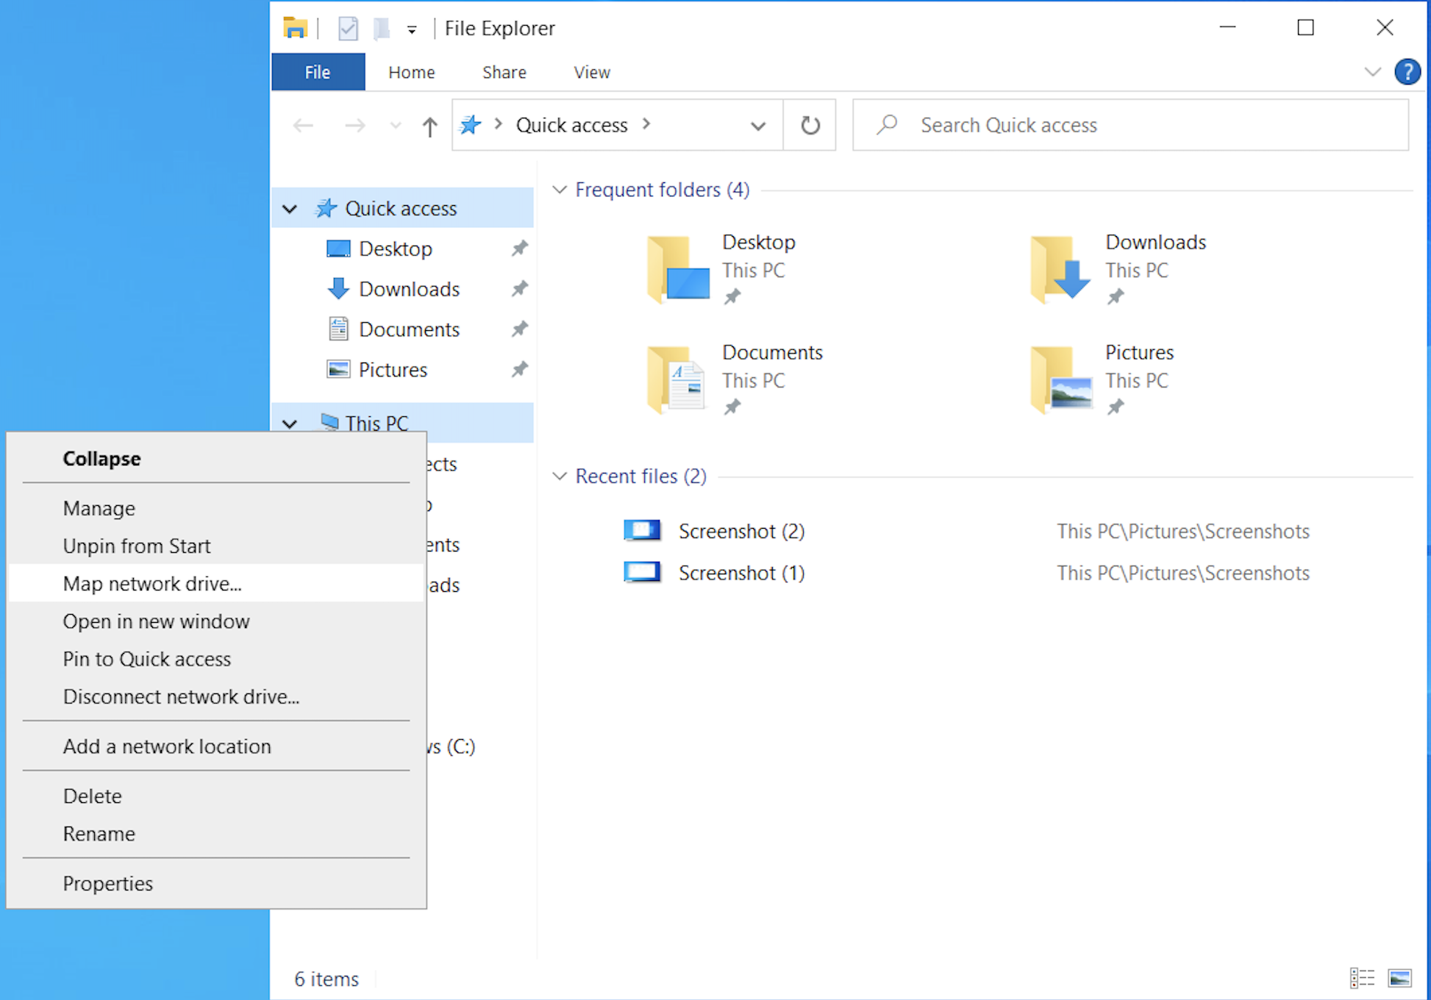Open the Help question mark icon
The width and height of the screenshot is (1431, 1000).
click(1407, 72)
